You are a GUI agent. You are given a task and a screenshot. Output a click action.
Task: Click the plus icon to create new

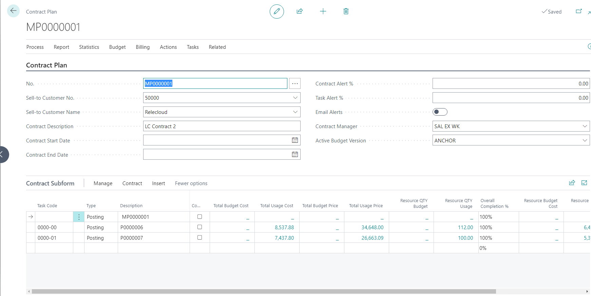tap(323, 11)
